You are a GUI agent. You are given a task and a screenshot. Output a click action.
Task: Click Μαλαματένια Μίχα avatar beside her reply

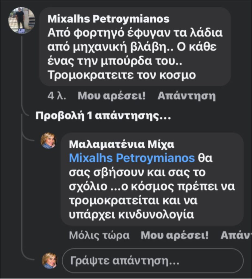48,141
